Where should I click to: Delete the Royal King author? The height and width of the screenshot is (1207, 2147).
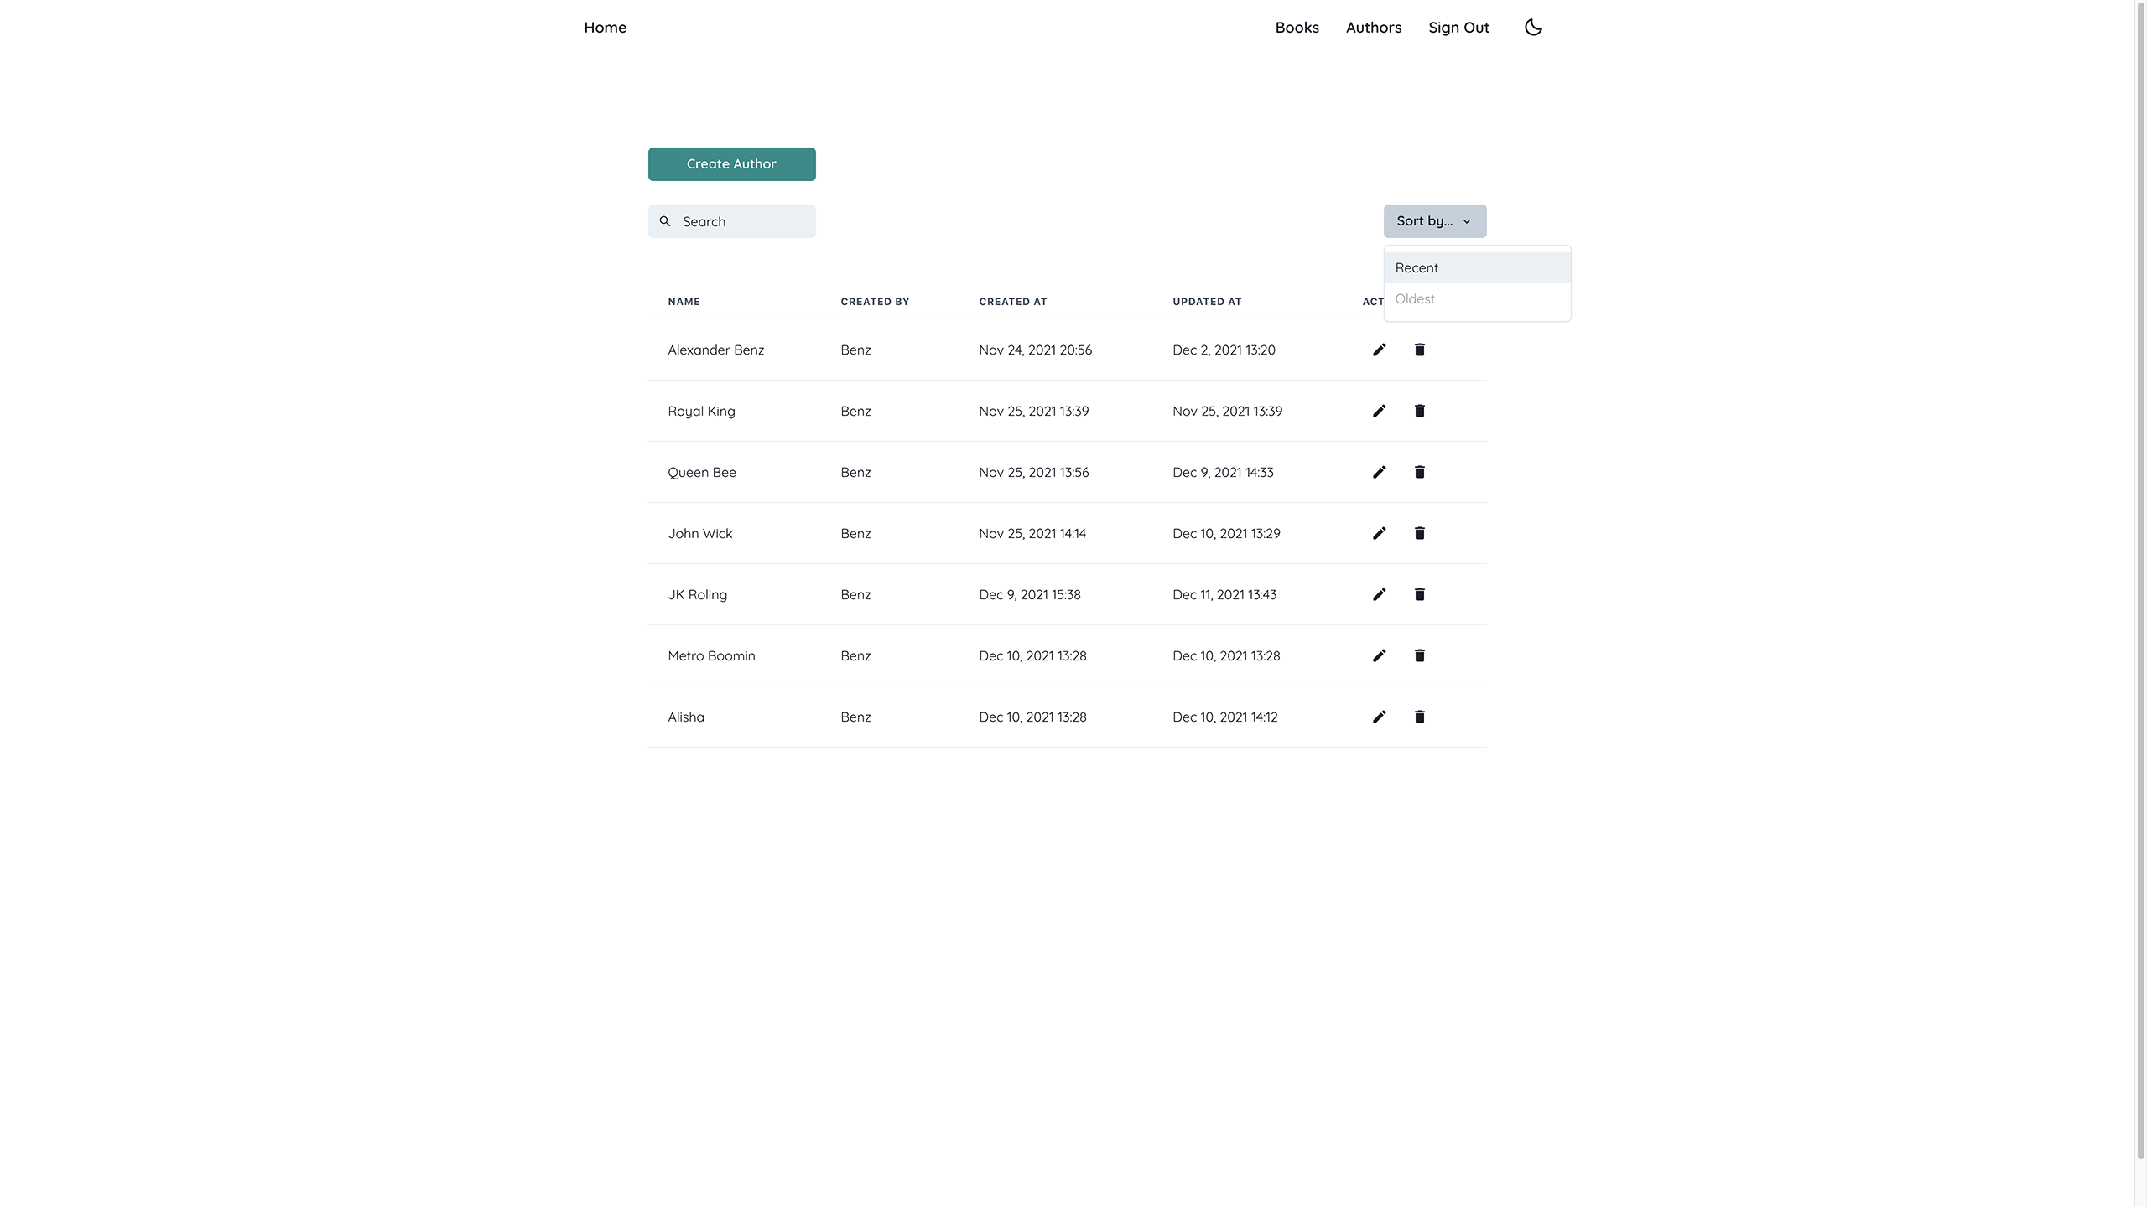(x=1419, y=411)
